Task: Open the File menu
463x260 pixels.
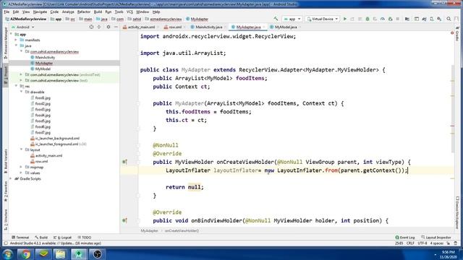Action: (x=7, y=12)
